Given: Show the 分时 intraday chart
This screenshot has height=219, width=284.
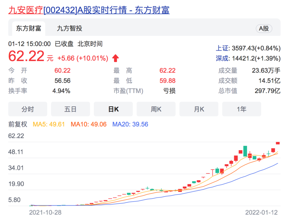Looking at the screenshot, I should [28, 109].
